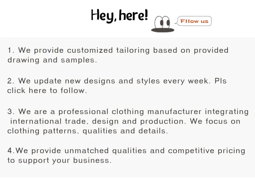The width and height of the screenshot is (255, 183).
Task: Click the 'Hey, here!' heading
Action: (x=119, y=16)
